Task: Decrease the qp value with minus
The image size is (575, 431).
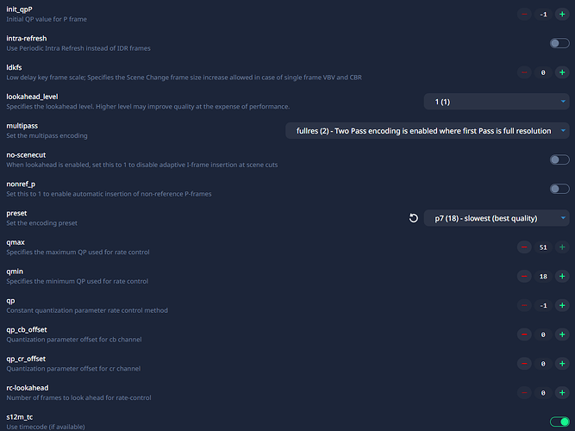Action: (524, 305)
